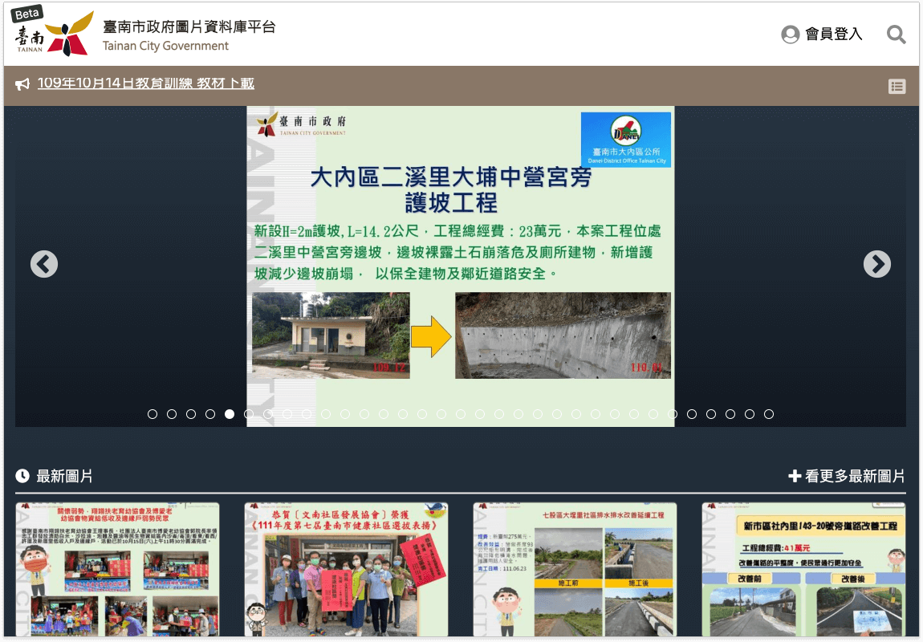This screenshot has width=923, height=642.
Task: Open the announcement list icon
Action: (897, 87)
